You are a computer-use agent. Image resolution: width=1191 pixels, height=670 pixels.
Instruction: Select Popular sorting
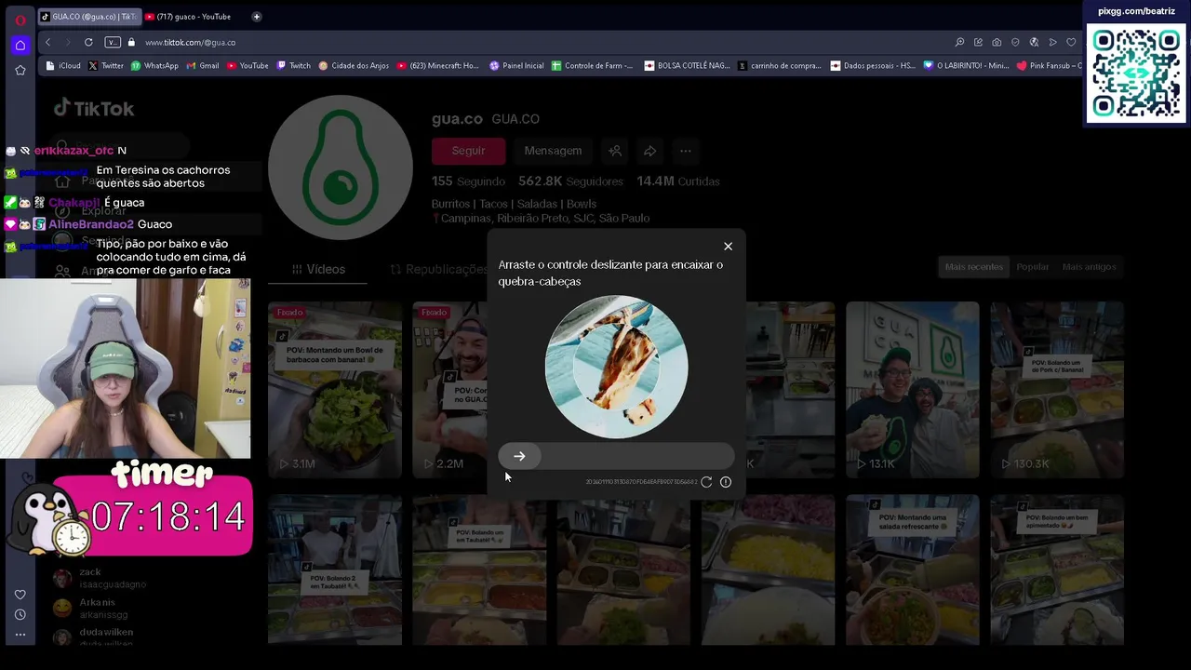coord(1032,267)
